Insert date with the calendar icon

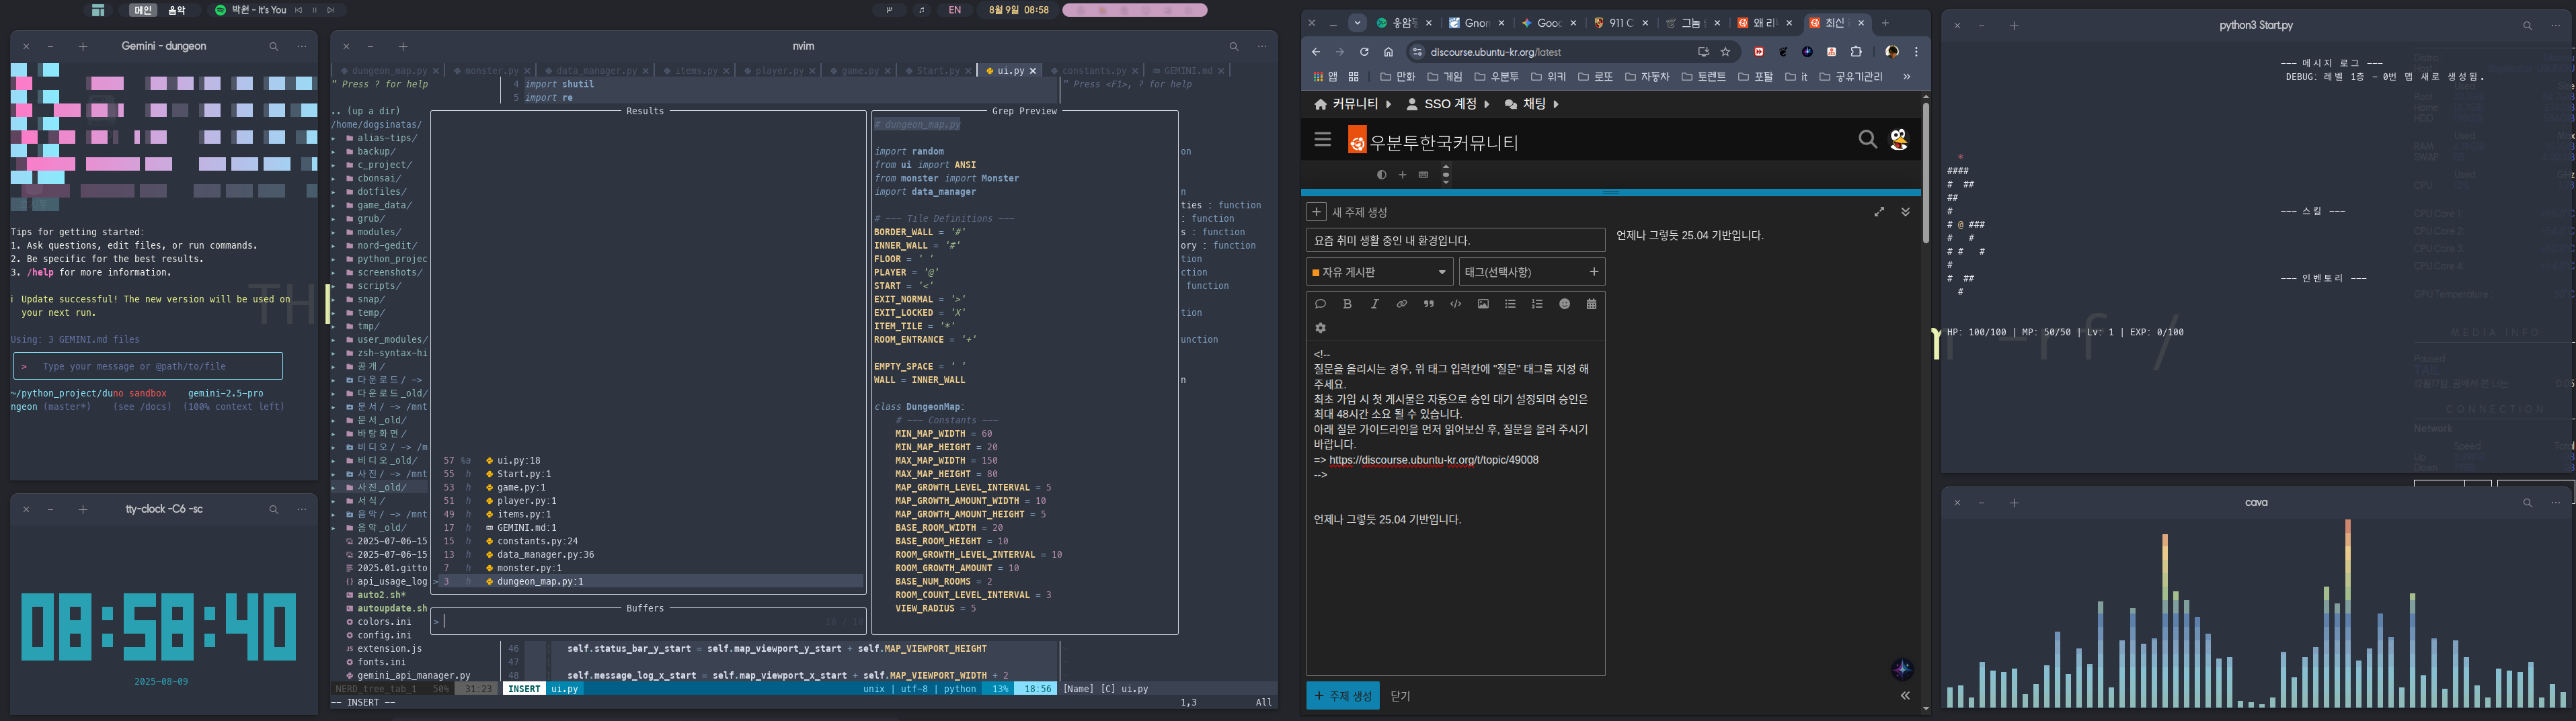(x=1591, y=304)
